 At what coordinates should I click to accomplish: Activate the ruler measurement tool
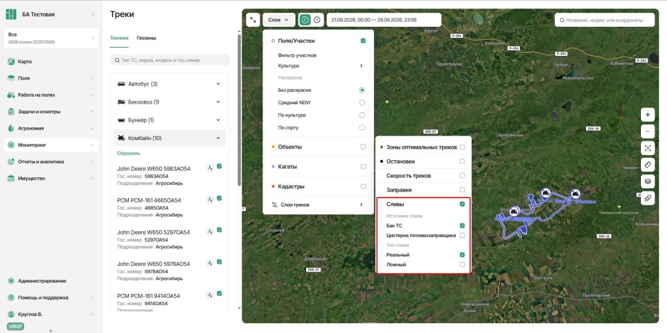click(x=647, y=165)
